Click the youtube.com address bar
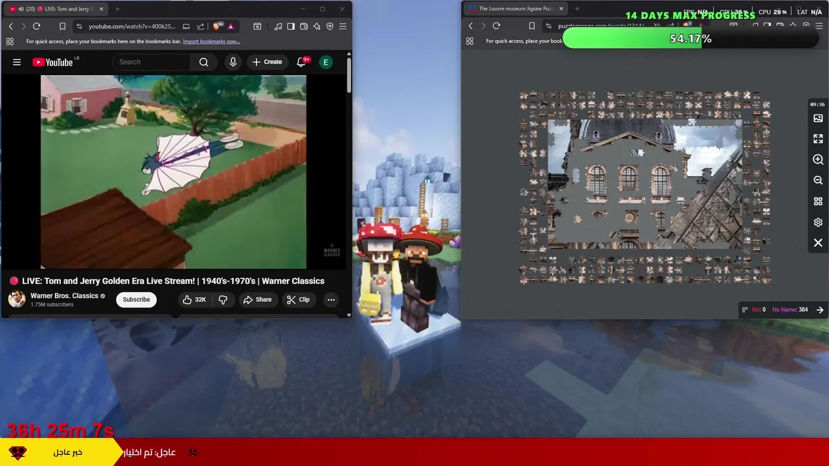 133,27
